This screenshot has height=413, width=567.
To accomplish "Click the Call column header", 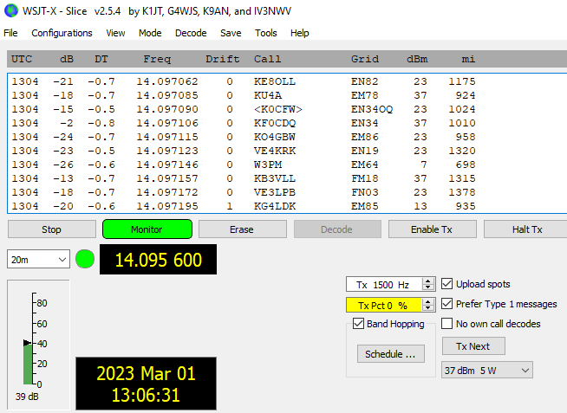I will [x=267, y=59].
